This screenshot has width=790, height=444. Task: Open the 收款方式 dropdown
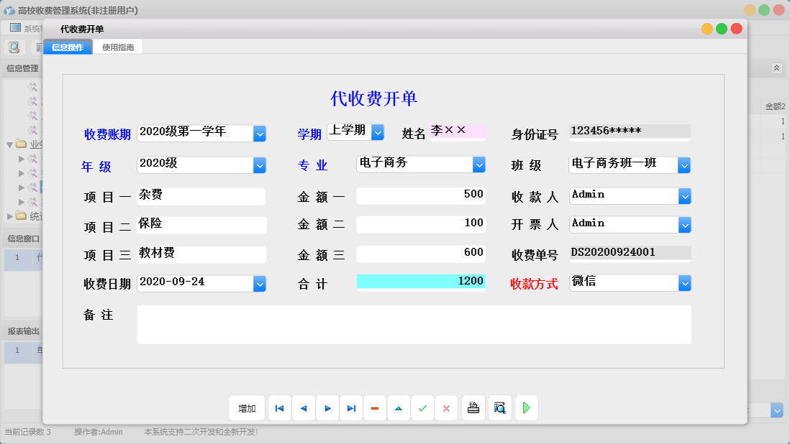tap(684, 282)
